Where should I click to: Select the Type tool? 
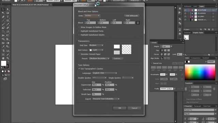[7, 17]
